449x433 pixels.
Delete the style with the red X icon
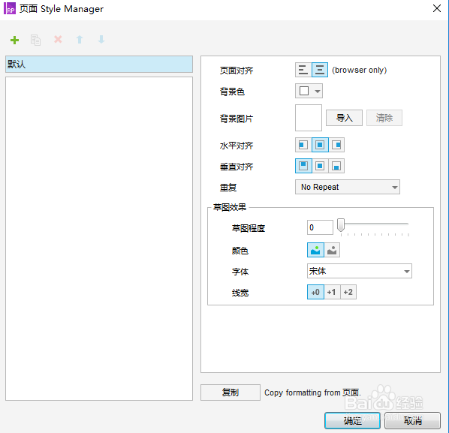point(58,39)
